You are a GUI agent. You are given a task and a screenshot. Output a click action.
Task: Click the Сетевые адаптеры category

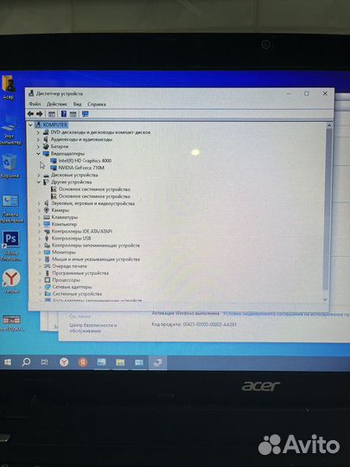pos(72,287)
